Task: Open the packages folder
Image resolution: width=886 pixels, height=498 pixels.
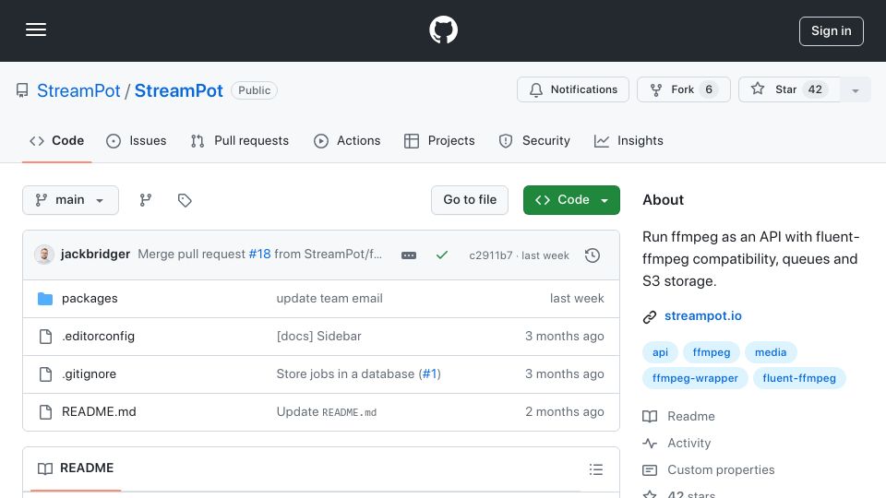Action: 90,298
